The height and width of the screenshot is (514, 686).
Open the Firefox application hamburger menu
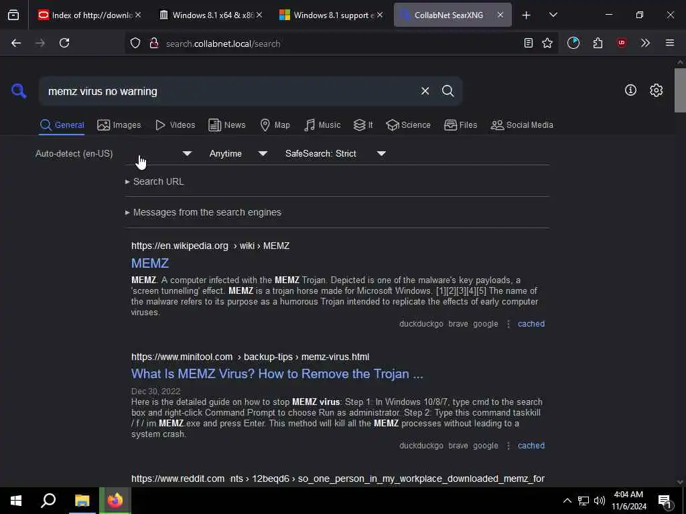[x=669, y=43]
